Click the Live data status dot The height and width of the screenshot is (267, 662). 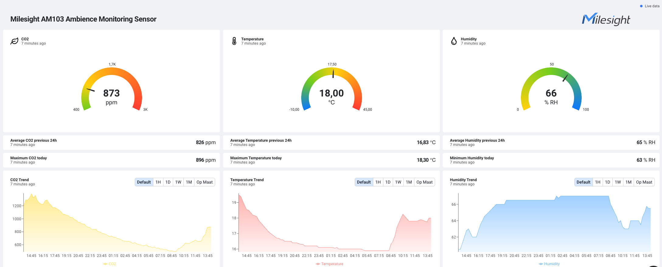(x=641, y=6)
